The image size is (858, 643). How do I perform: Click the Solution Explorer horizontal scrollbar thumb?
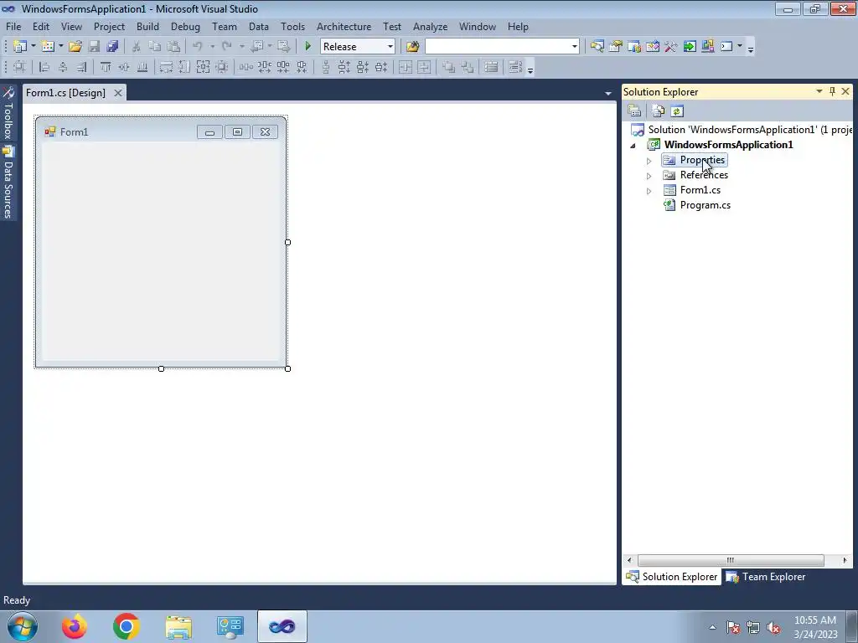731,560
